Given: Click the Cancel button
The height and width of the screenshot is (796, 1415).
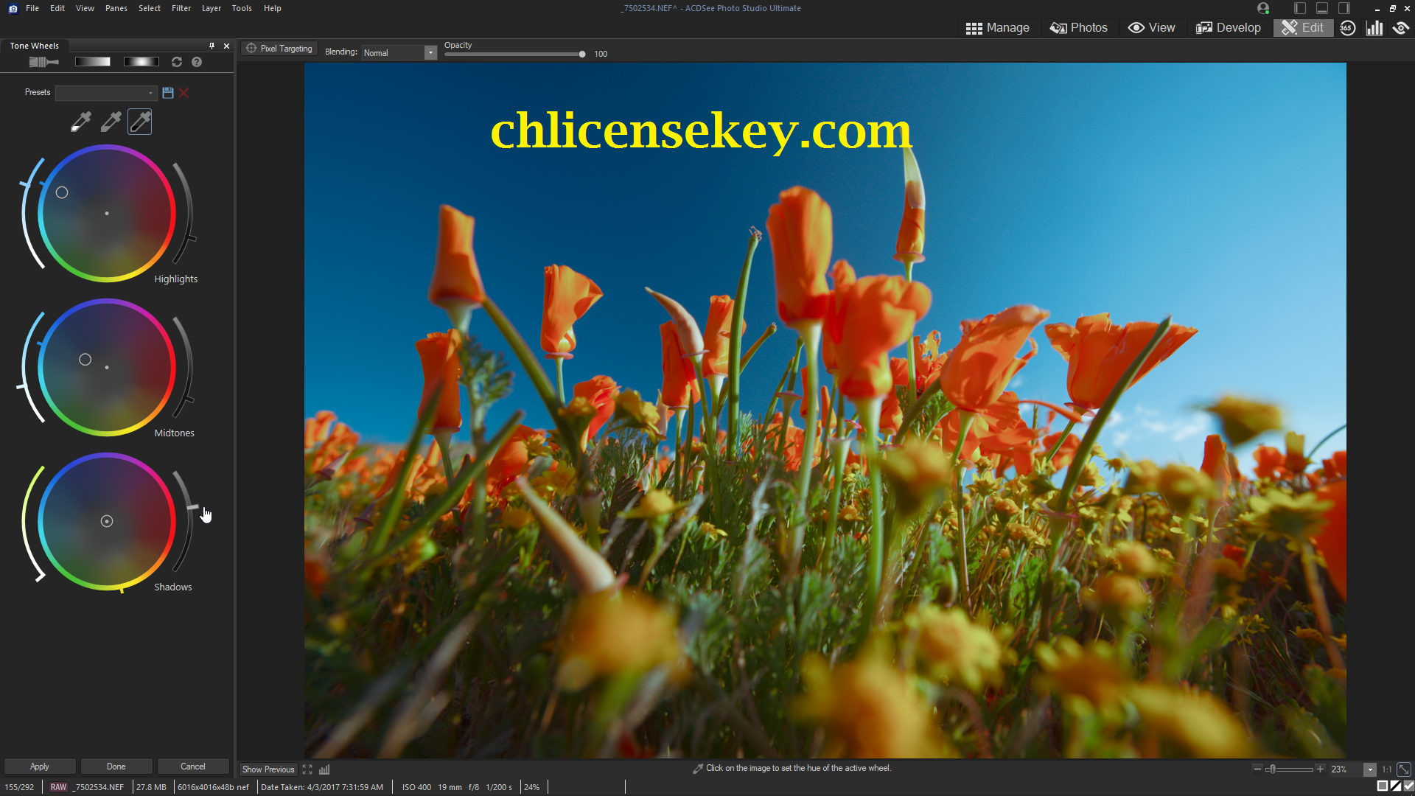Looking at the screenshot, I should click(x=193, y=766).
